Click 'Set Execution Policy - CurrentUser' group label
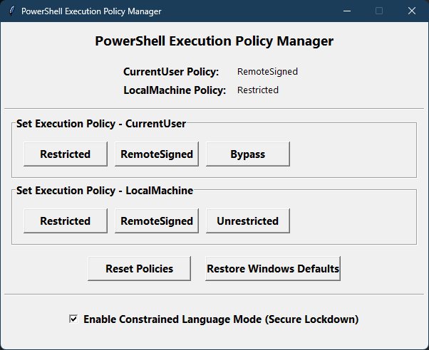429x350 pixels. point(101,124)
